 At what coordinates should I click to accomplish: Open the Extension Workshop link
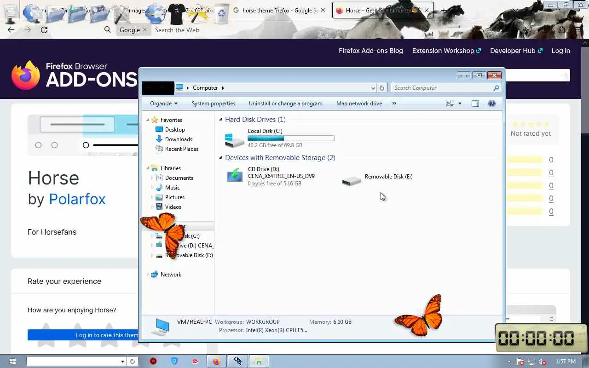[446, 51]
